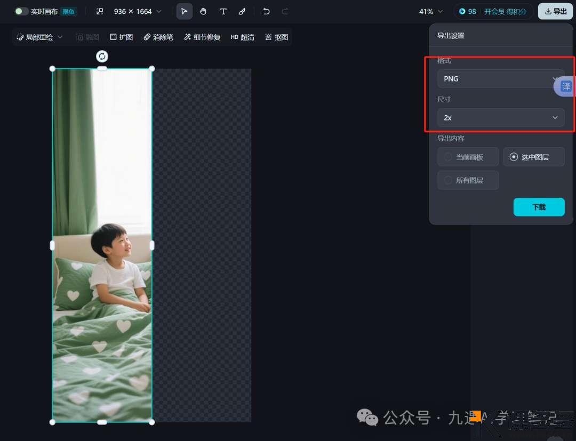The height and width of the screenshot is (441, 576).
Task: Click the HD 超清 upscale icon
Action: pyautogui.click(x=242, y=37)
